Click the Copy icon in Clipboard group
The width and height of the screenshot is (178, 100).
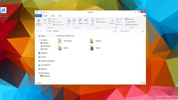coord(44,20)
